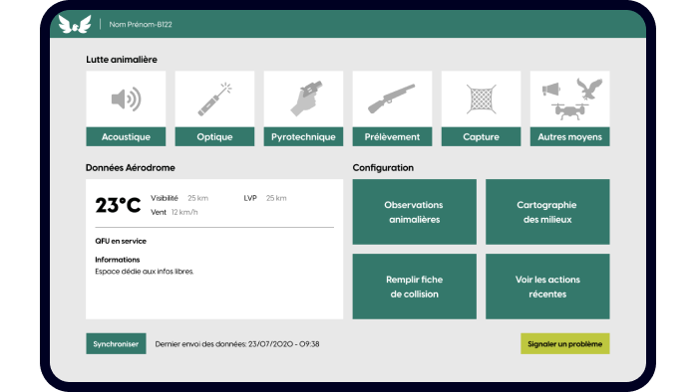The image size is (697, 392).
Task: Click Signaler un problème button
Action: pyautogui.click(x=565, y=343)
